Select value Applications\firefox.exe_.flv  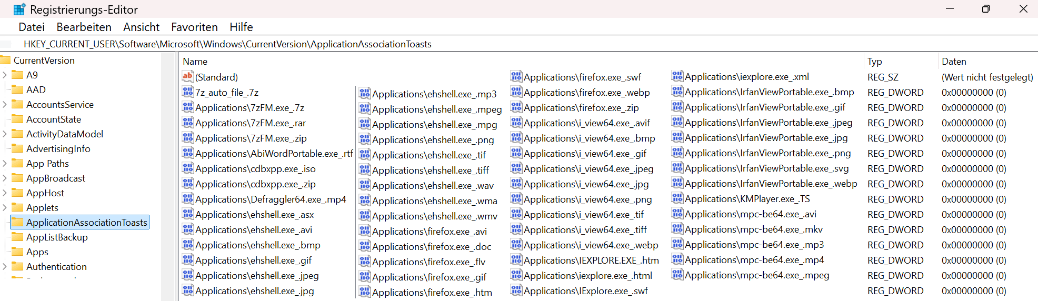click(429, 262)
